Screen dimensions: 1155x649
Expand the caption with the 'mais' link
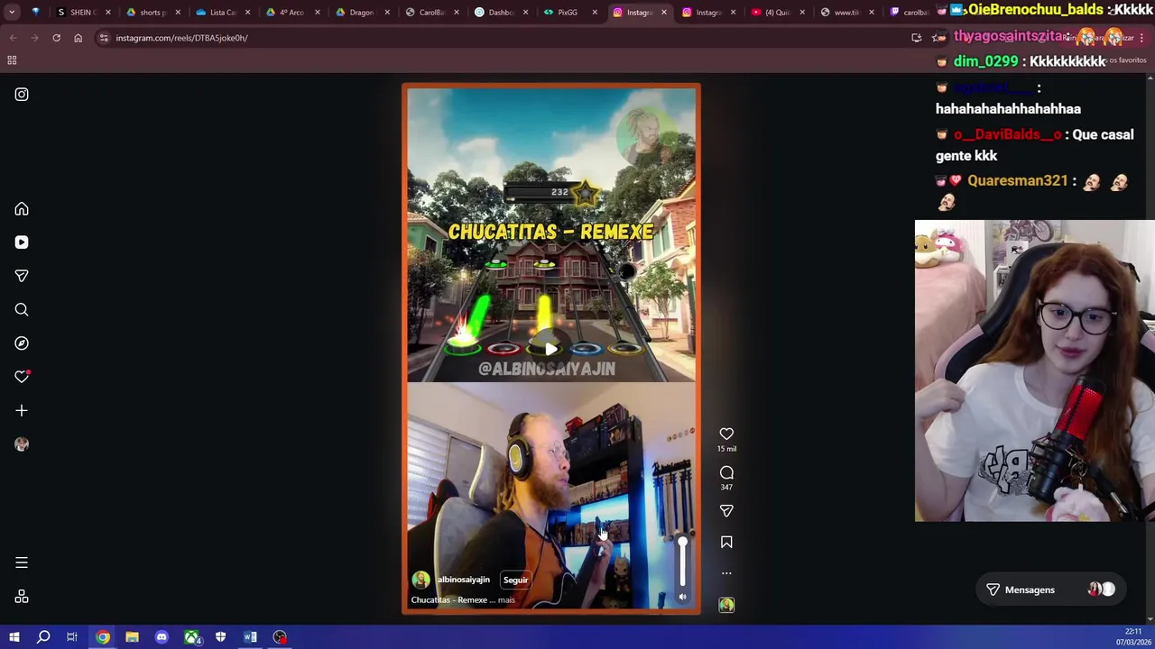pos(506,600)
